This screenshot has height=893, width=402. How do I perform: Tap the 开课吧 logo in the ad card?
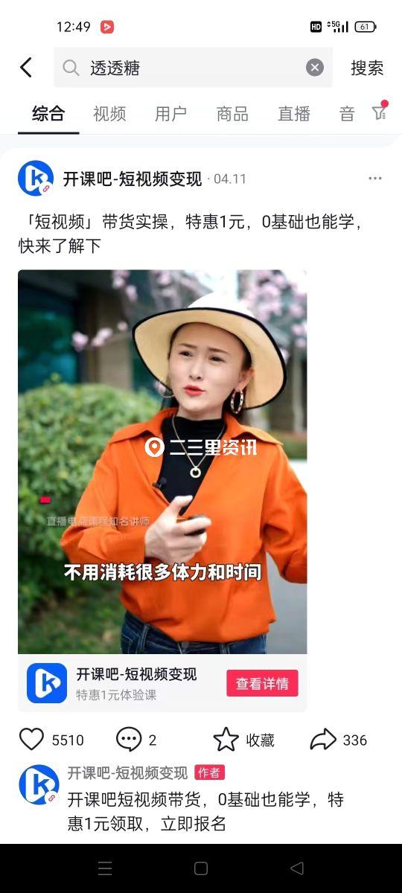point(47,683)
